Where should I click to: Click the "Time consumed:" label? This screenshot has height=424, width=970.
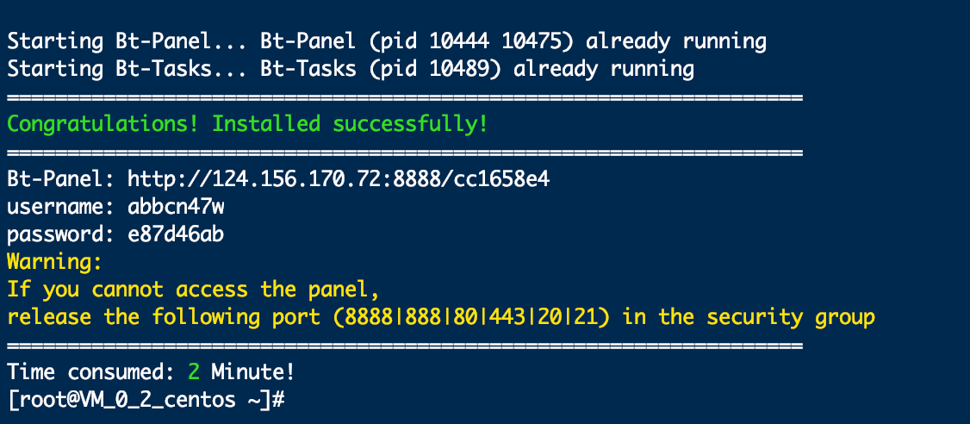pyautogui.click(x=91, y=372)
